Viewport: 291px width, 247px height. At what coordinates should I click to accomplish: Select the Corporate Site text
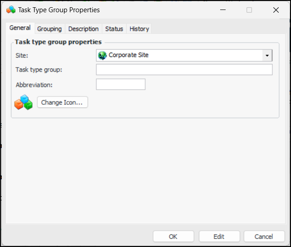click(x=128, y=55)
